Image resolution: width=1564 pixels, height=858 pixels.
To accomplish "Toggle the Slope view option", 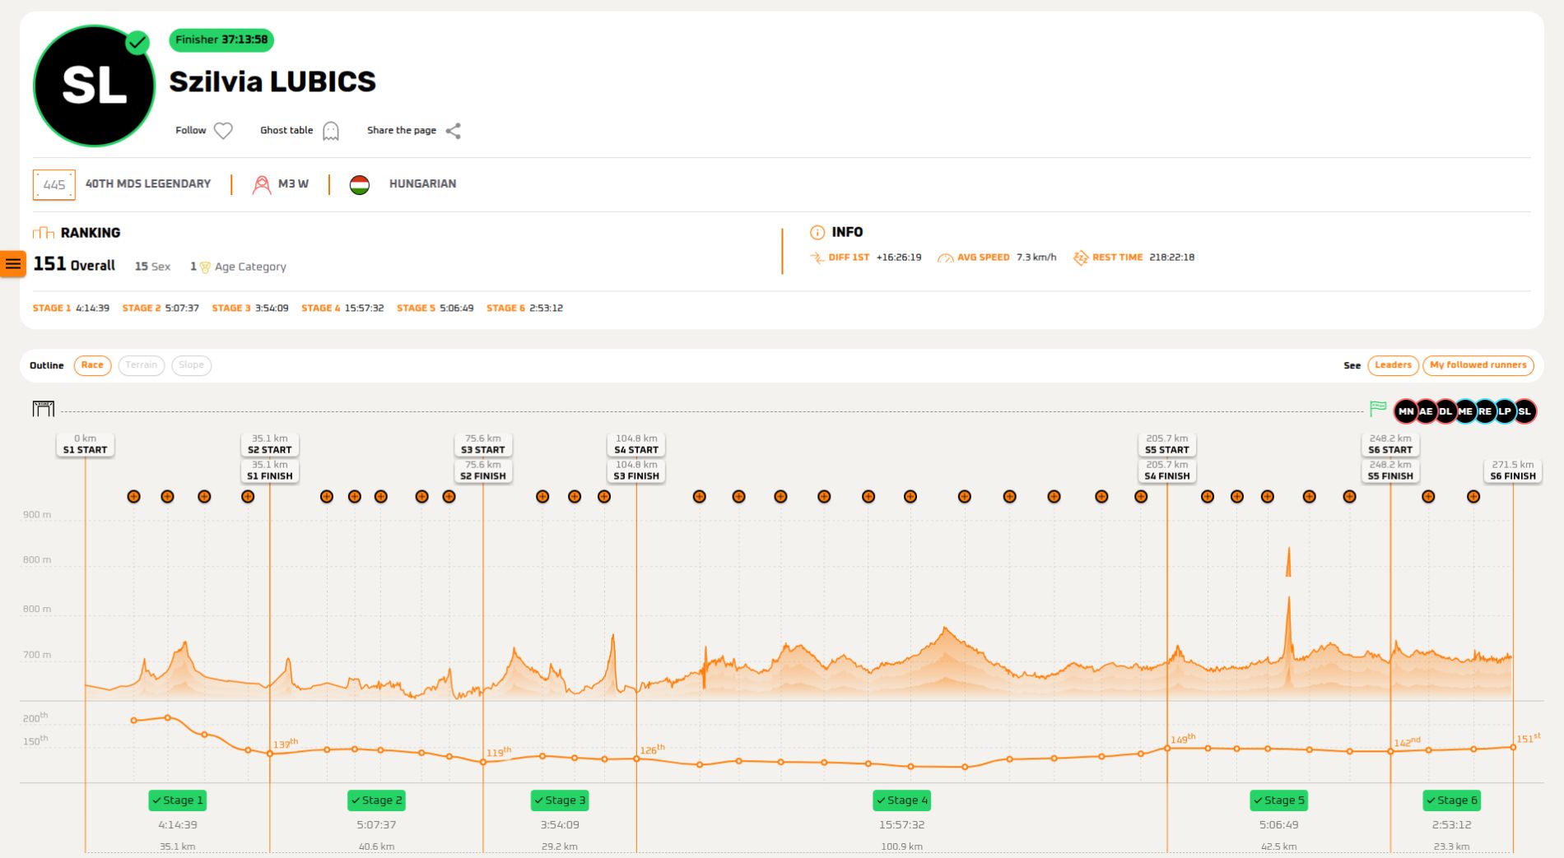I will pyautogui.click(x=191, y=365).
